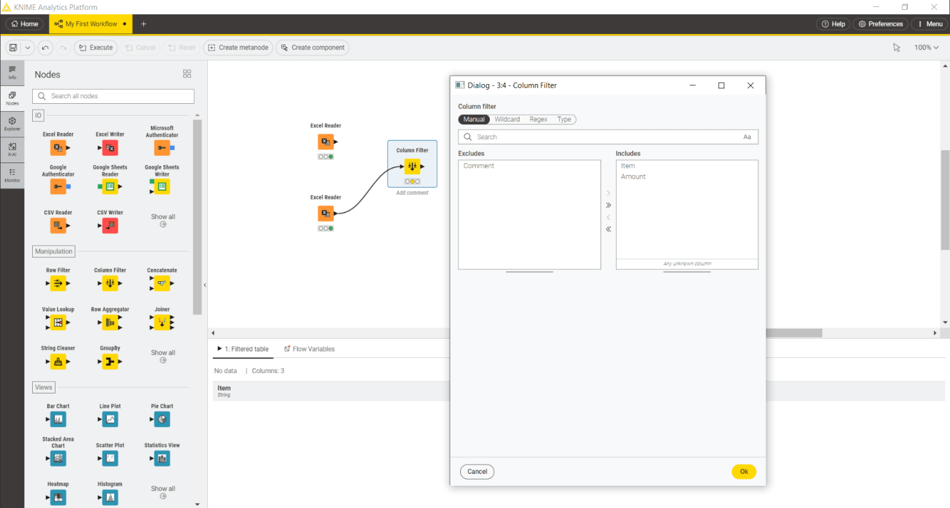Switch column filter to Manual mode
950x508 pixels.
pos(474,119)
